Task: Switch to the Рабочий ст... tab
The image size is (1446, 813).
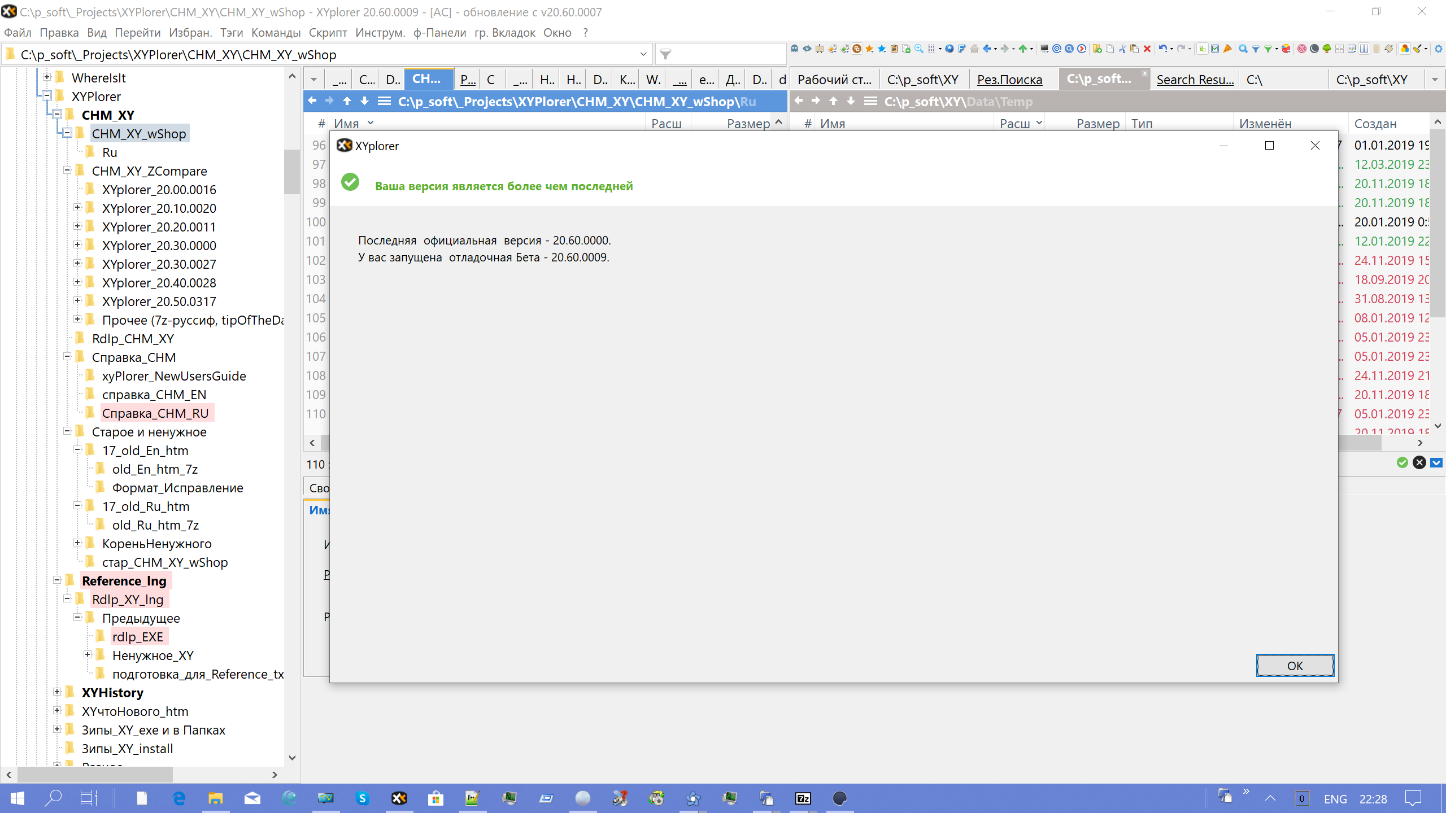Action: coord(834,80)
